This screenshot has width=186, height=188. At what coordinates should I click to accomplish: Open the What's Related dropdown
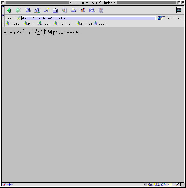[x=170, y=18]
